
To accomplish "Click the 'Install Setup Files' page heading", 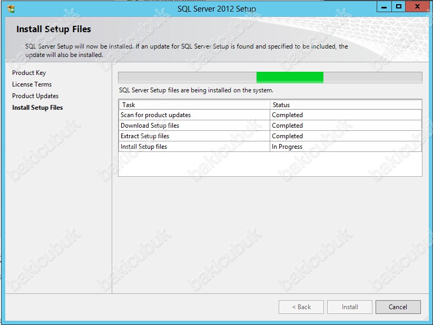I will tap(54, 29).
